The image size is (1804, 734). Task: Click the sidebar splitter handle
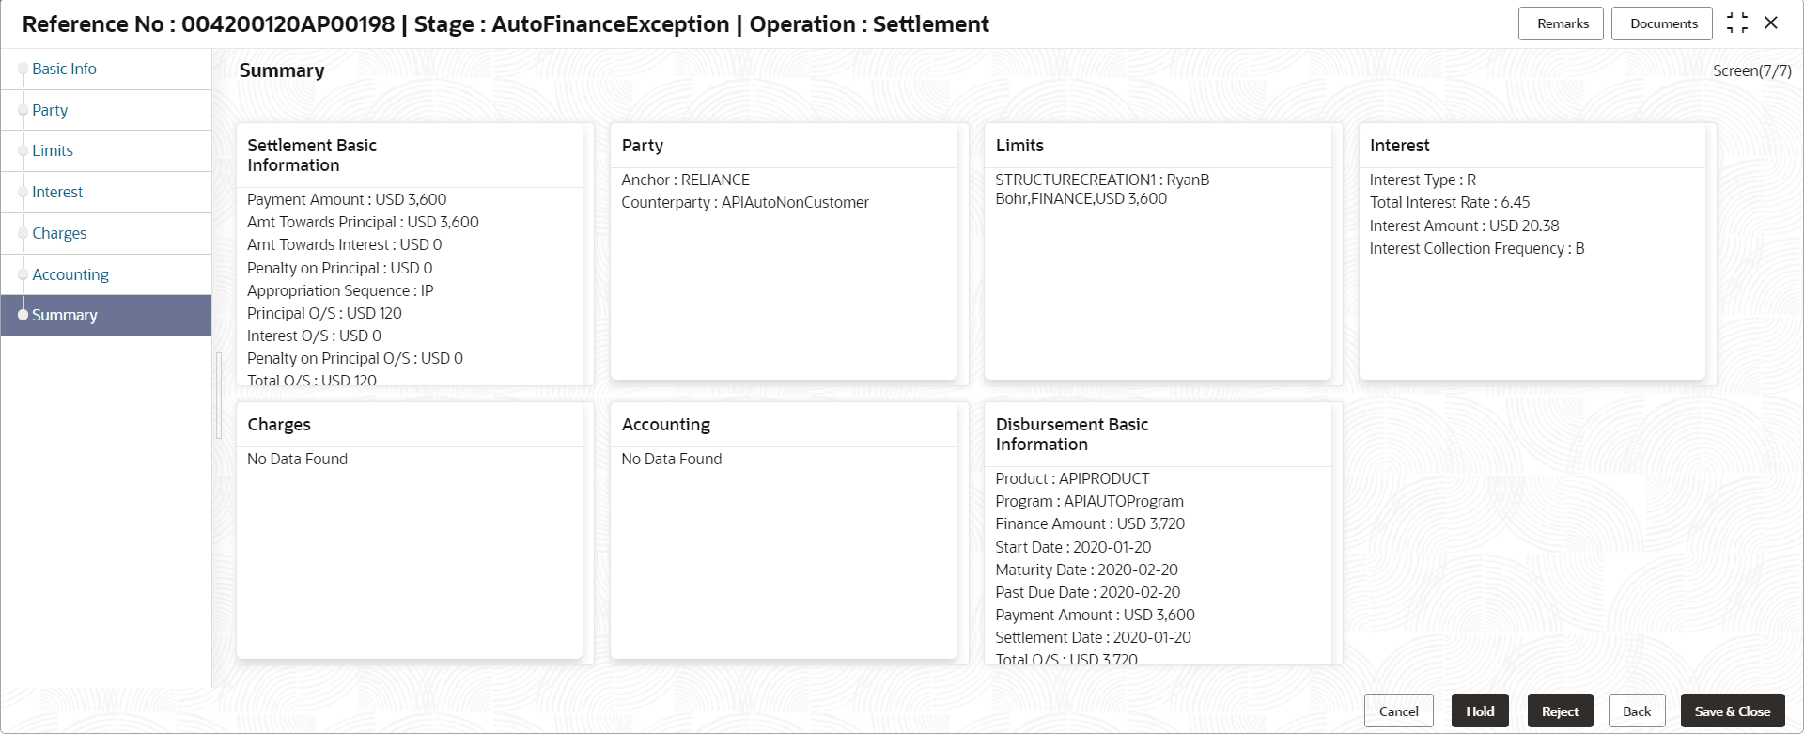219,395
